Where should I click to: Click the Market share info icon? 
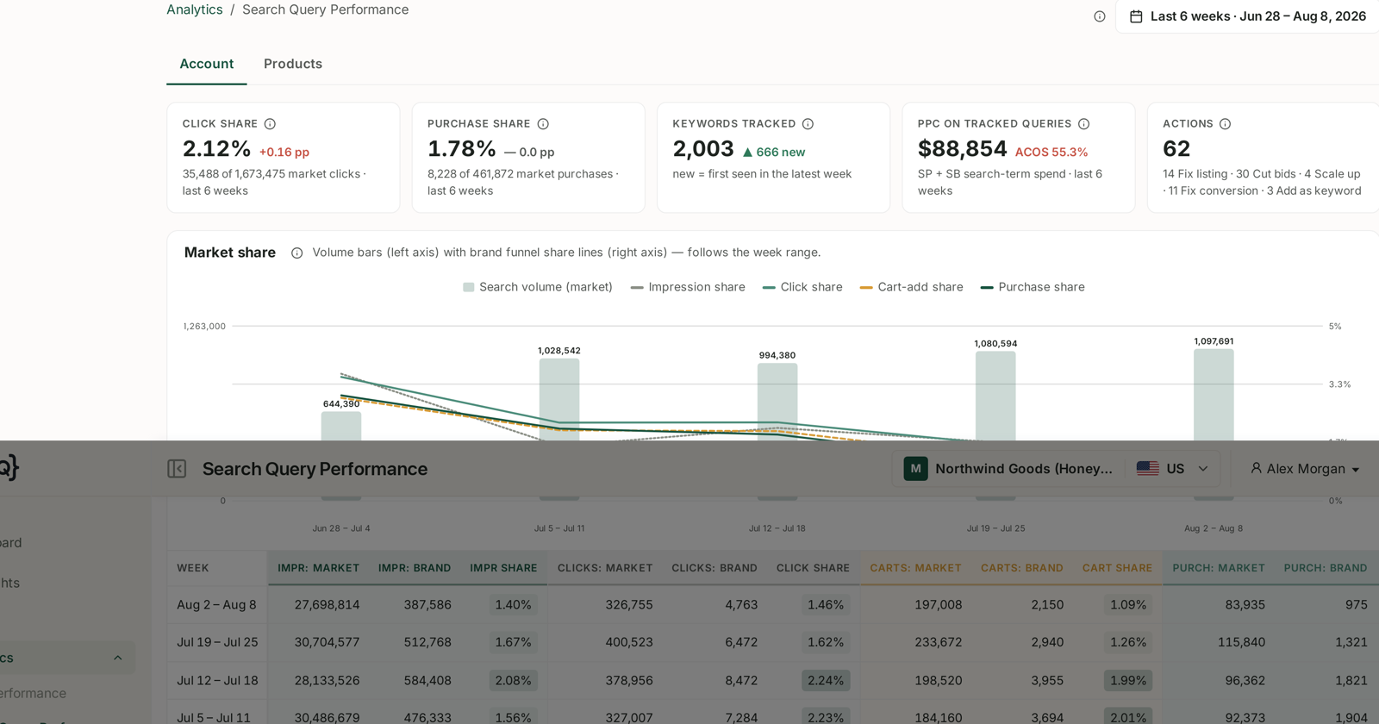click(x=296, y=253)
